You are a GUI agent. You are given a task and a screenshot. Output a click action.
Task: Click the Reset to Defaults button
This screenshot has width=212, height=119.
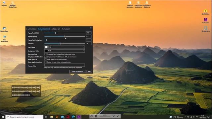click(78, 71)
